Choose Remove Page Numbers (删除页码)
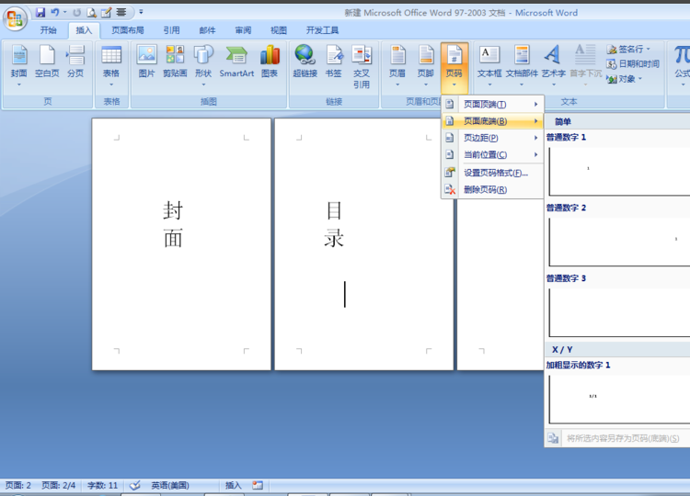 (x=492, y=190)
